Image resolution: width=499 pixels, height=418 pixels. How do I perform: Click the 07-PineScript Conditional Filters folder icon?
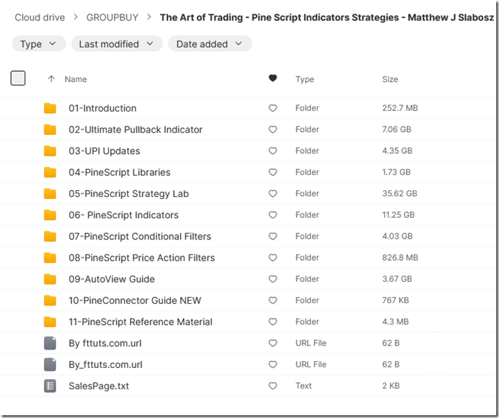coord(50,236)
